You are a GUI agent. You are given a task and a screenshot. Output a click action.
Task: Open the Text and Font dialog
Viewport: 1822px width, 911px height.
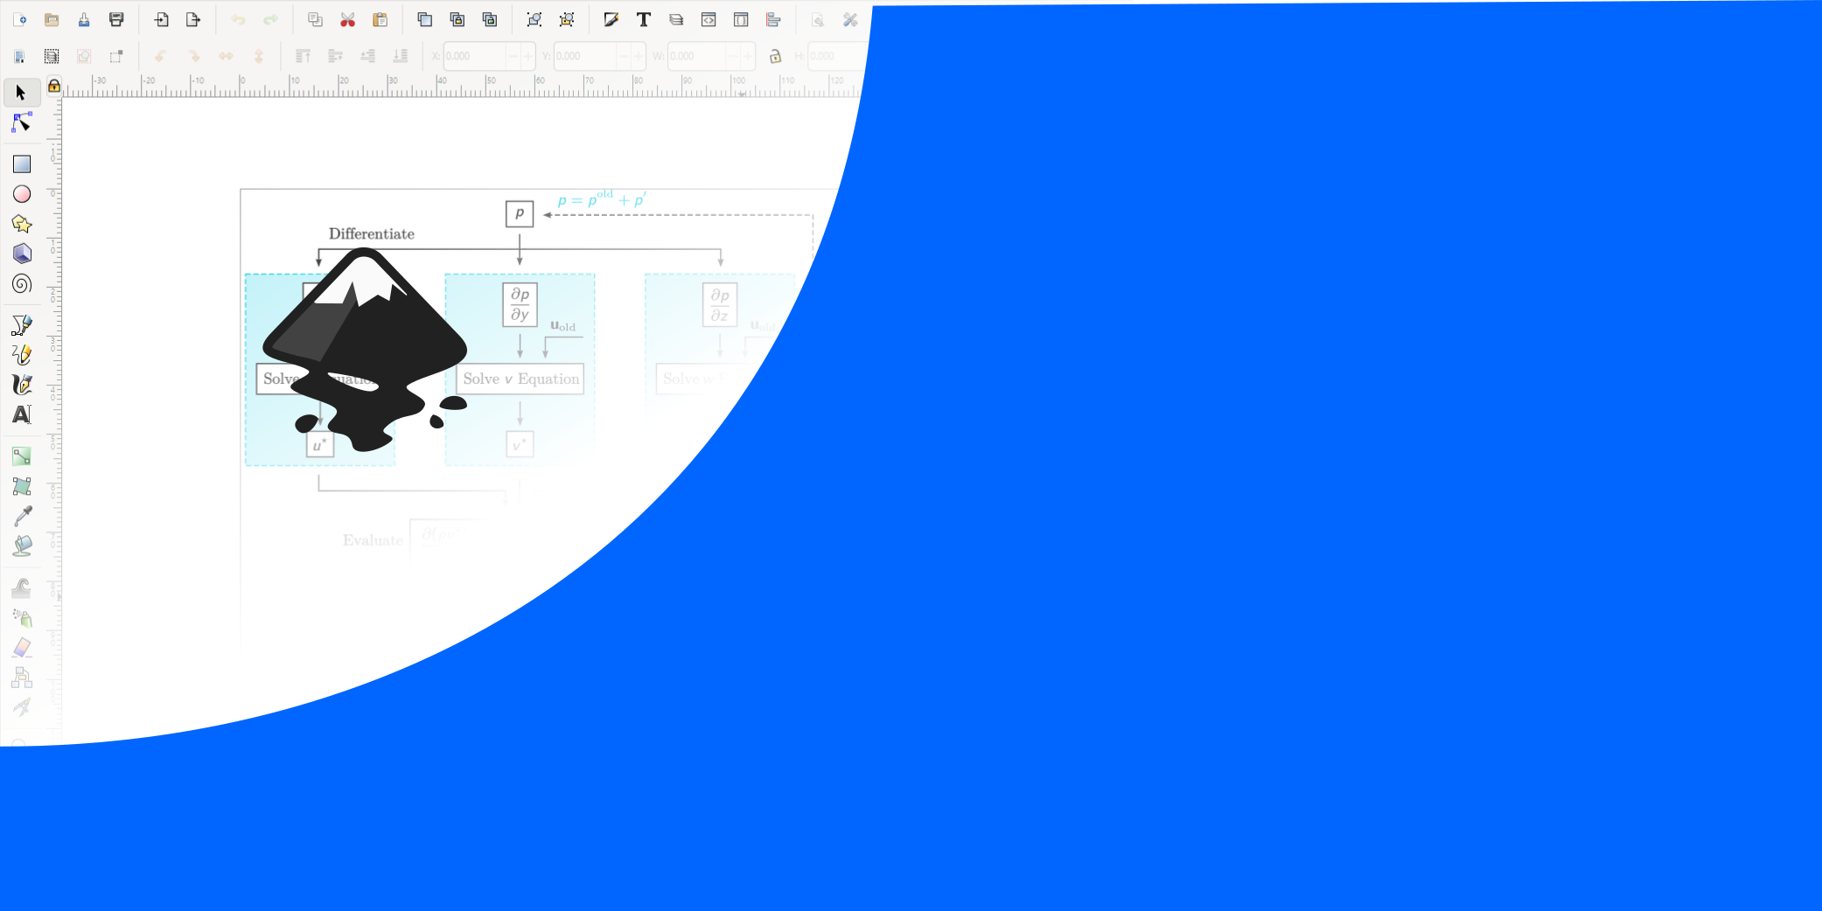tap(644, 19)
